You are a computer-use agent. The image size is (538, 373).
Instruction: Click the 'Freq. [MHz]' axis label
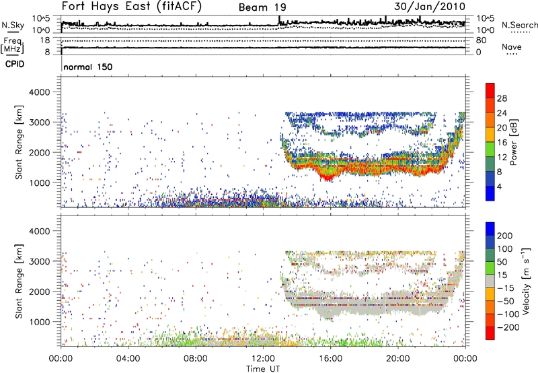[x=12, y=46]
